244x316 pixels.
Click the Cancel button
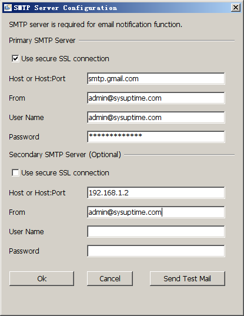pos(110,278)
